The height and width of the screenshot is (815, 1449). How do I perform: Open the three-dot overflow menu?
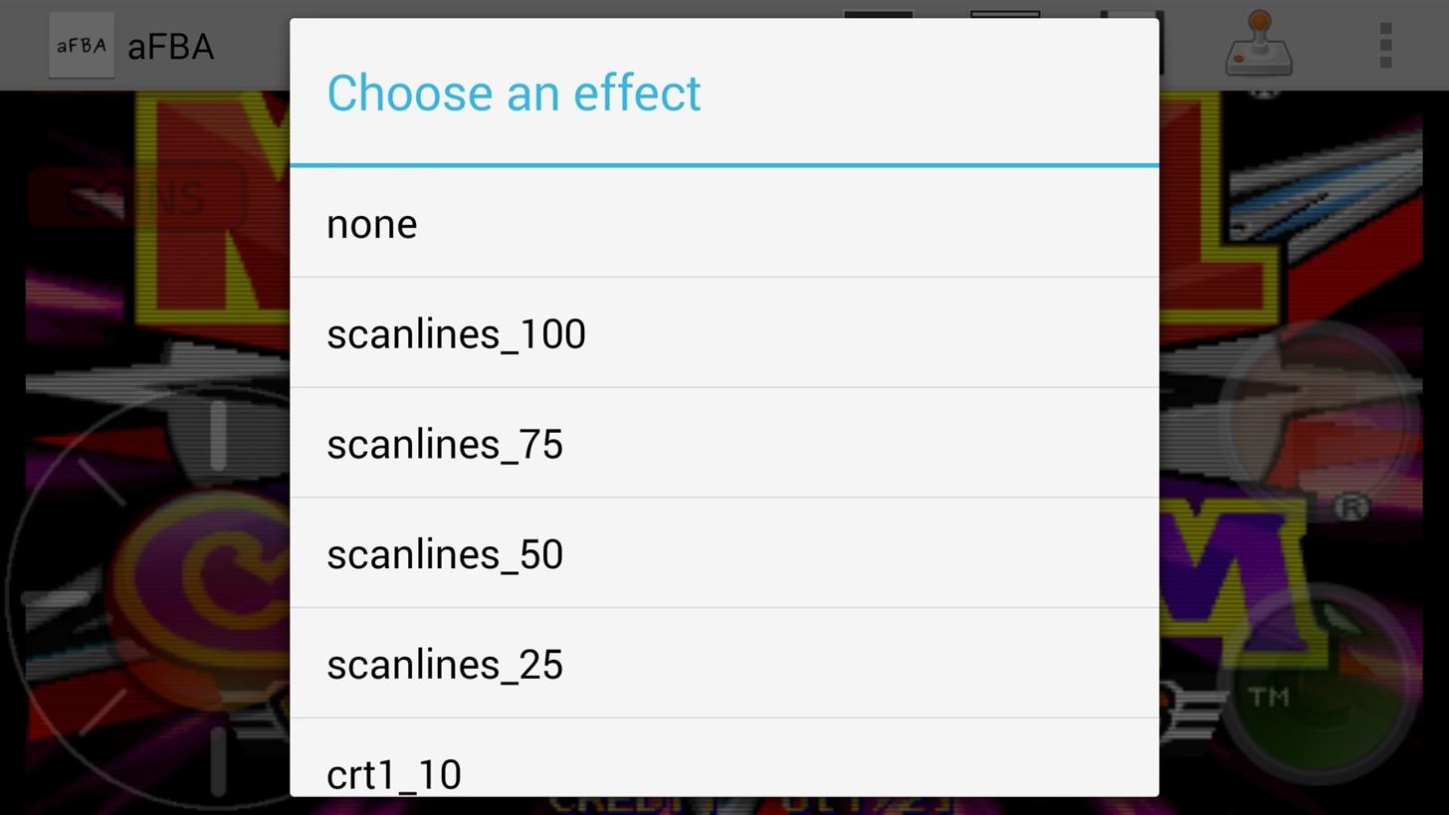(x=1385, y=46)
